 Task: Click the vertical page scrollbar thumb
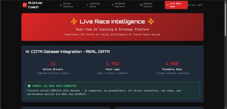tap(225, 19)
